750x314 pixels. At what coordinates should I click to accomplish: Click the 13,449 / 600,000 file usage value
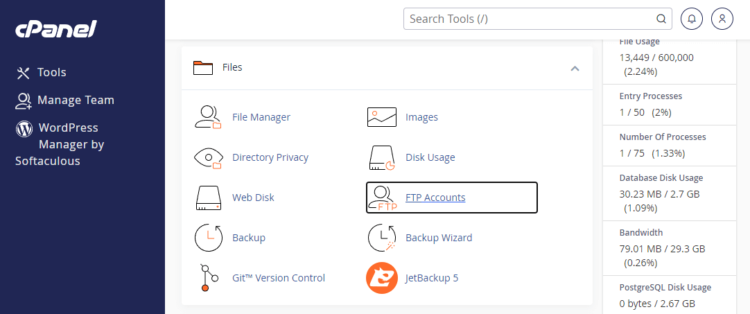[x=656, y=58]
